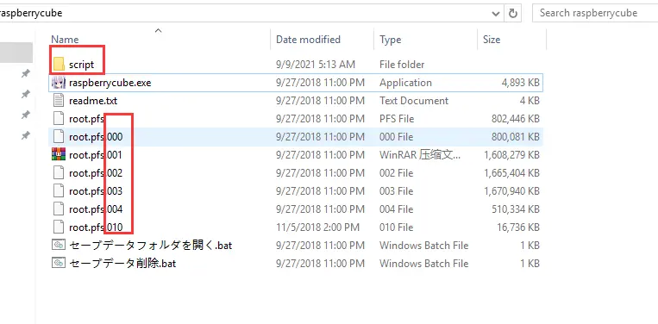Image resolution: width=658 pixels, height=324 pixels.
Task: Select セーブデータフォルダを開く.bat file name
Action: (151, 246)
